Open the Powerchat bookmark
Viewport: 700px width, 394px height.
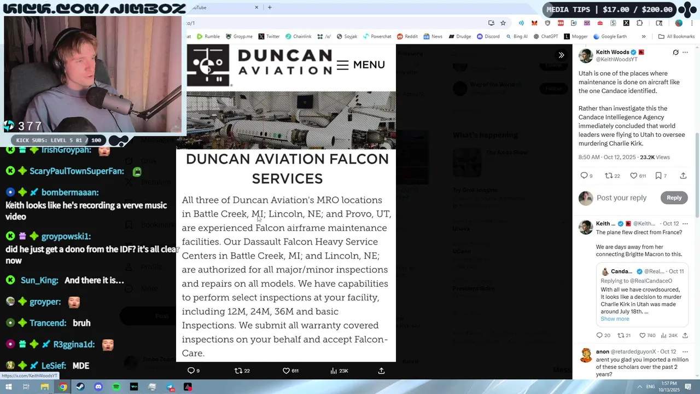tap(377, 37)
